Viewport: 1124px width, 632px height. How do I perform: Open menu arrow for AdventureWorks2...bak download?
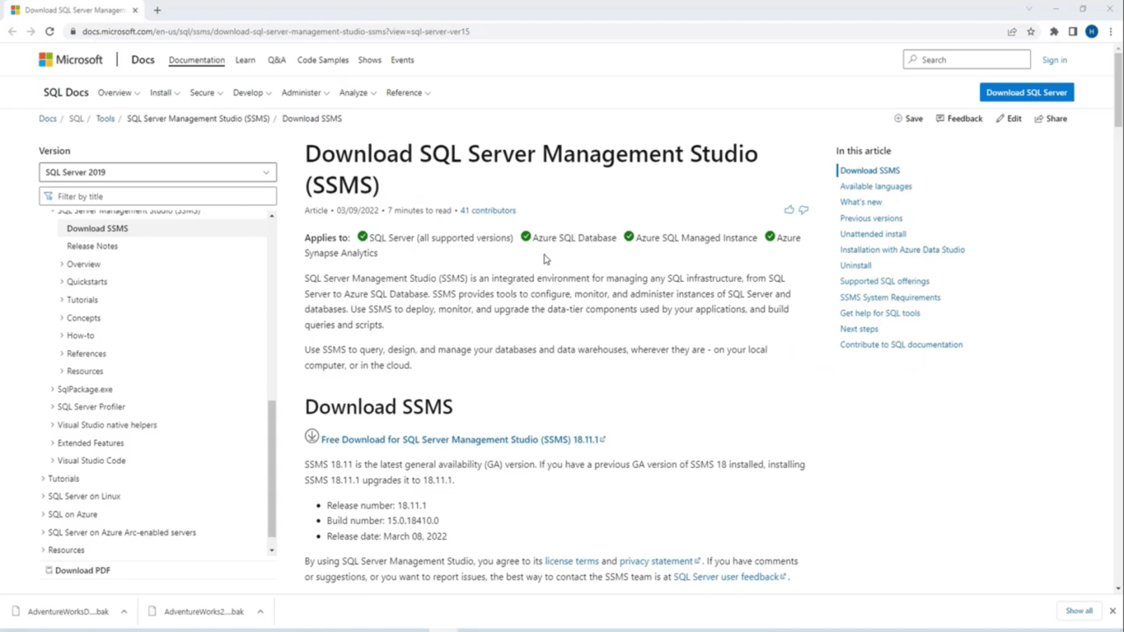pyautogui.click(x=260, y=611)
